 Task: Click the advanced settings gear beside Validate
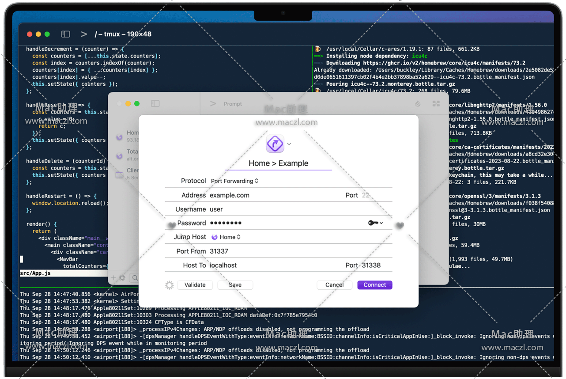point(169,285)
